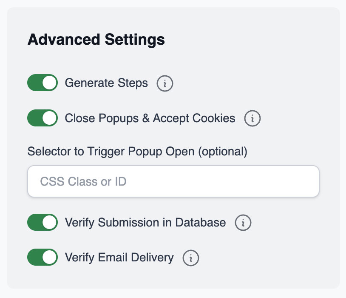Click the 'Generate Steps' label text

click(106, 83)
